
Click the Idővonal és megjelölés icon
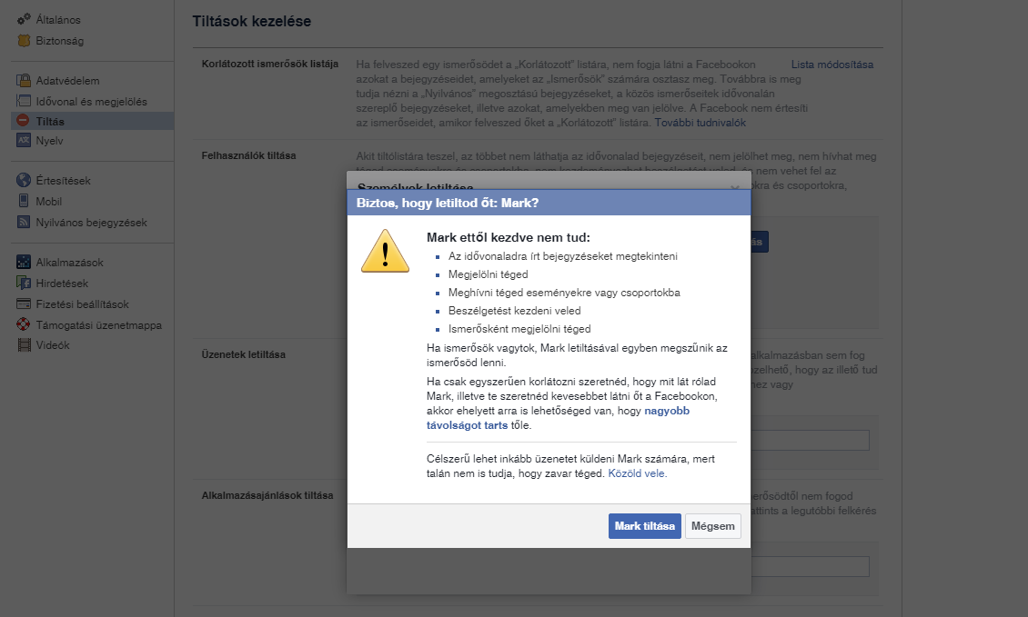coord(24,101)
